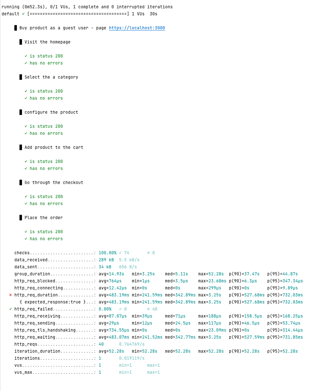Click the green check beside http_req_failed
This screenshot has height=391, width=326.
[11, 309]
